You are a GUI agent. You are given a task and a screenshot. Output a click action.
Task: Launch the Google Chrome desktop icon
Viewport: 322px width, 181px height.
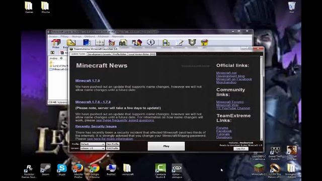coord(95,171)
